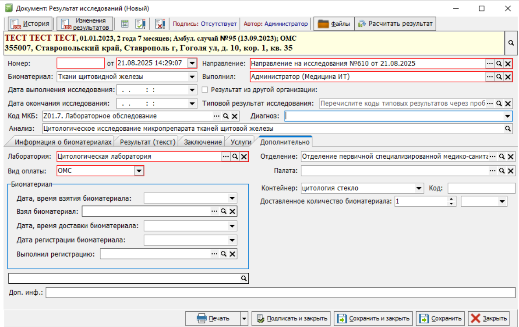Open the Вид оплаты dropdown

click(x=139, y=171)
